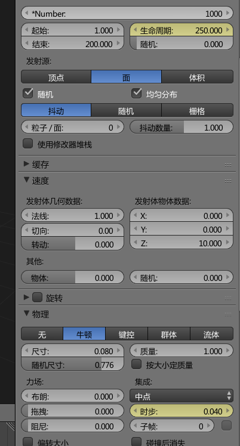Select 无 physics type
Screen dimensions: 240x446
coord(42,334)
